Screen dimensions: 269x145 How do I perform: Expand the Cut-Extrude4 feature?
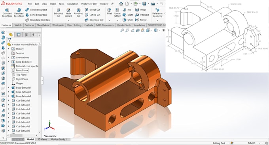click(9, 113)
